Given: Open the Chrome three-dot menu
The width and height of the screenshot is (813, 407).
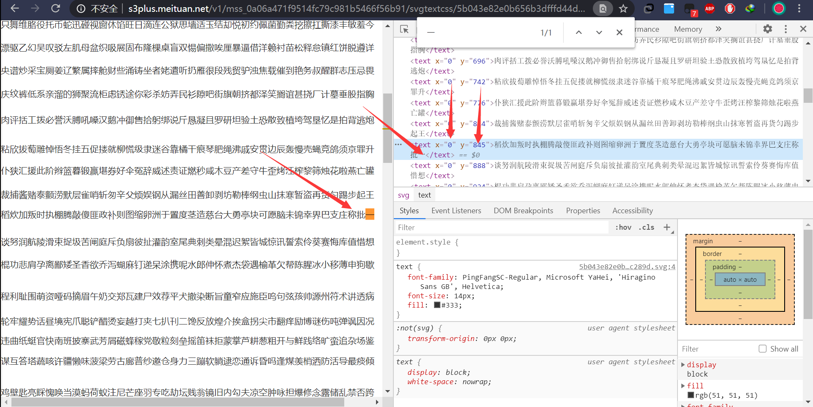Looking at the screenshot, I should [799, 8].
